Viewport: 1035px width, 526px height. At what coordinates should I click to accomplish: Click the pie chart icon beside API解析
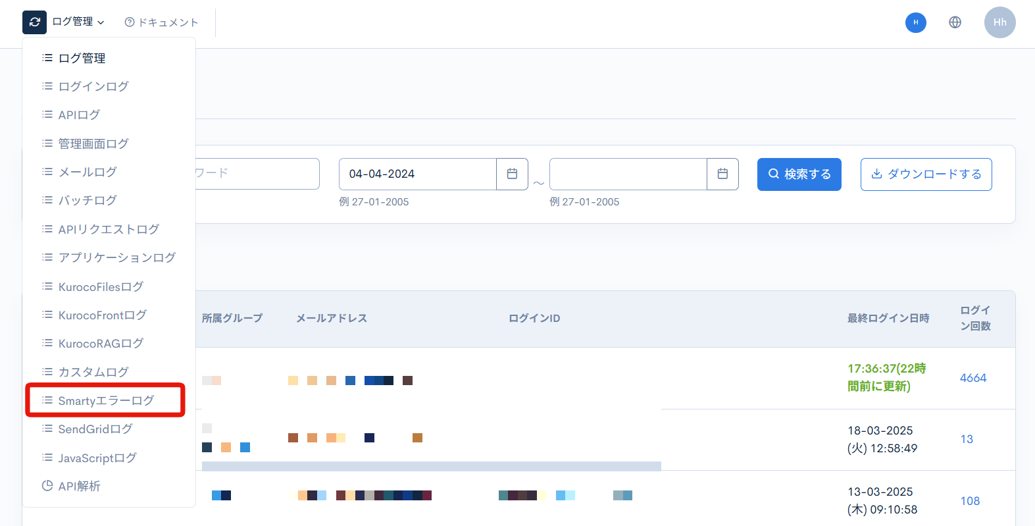(x=47, y=486)
